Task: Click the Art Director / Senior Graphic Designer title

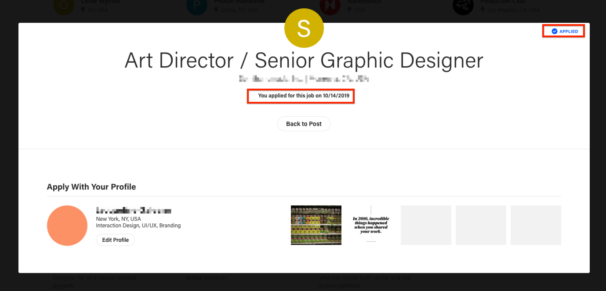Action: [304, 61]
